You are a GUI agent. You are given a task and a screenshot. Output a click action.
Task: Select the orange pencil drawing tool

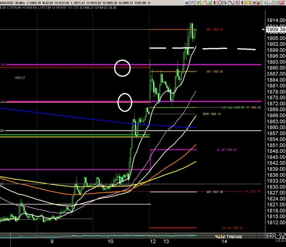coord(204,3)
